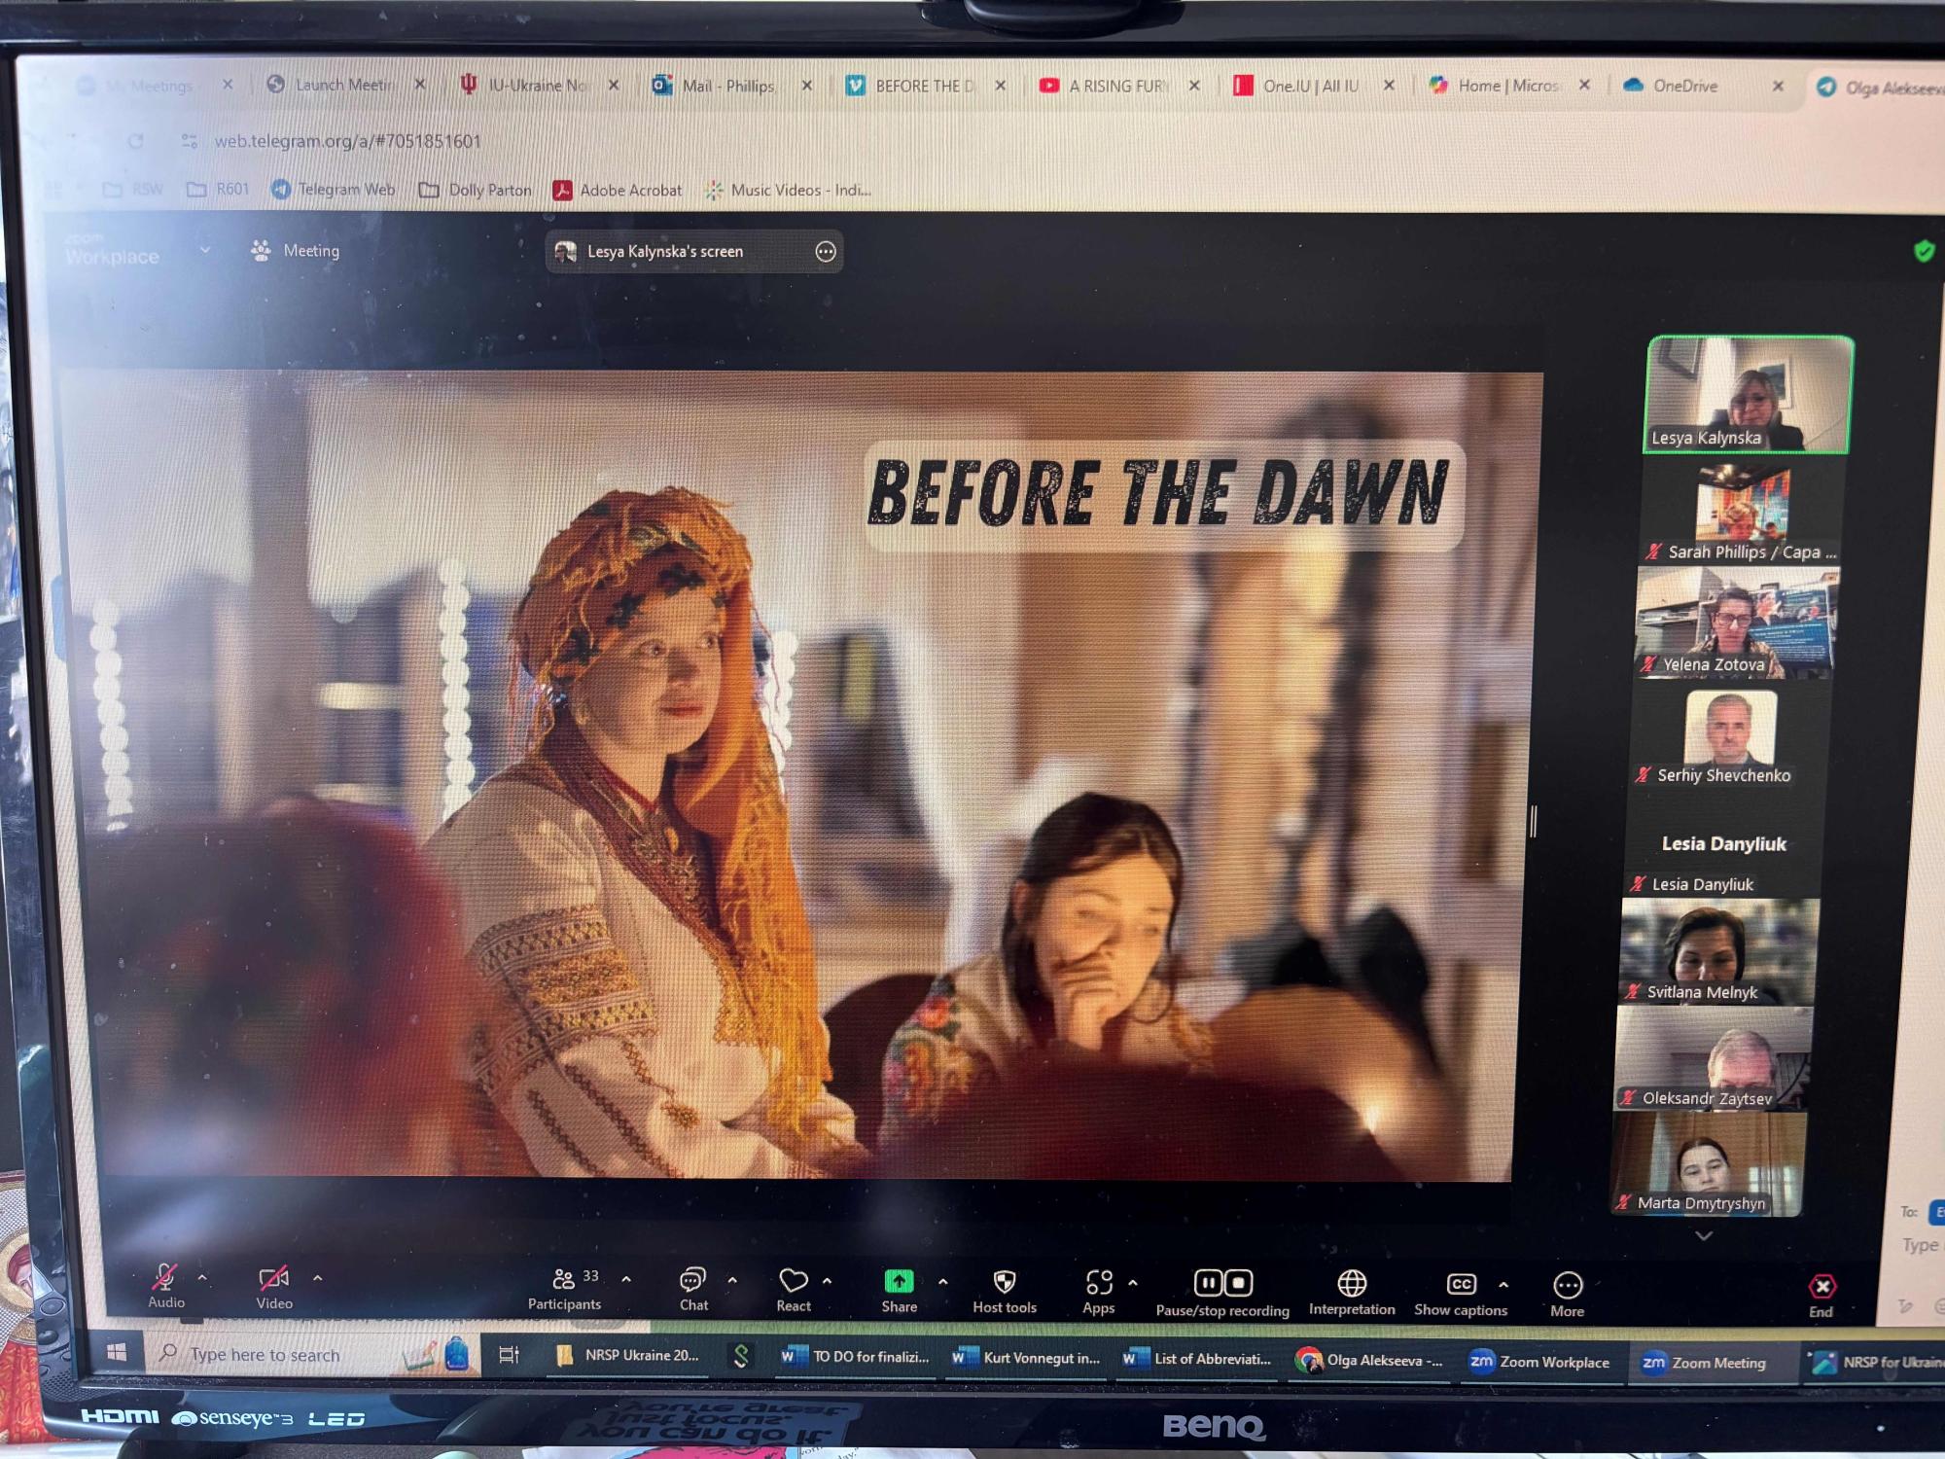Viewport: 1945px width, 1459px height.
Task: Open the Chat panel
Action: [x=693, y=1289]
